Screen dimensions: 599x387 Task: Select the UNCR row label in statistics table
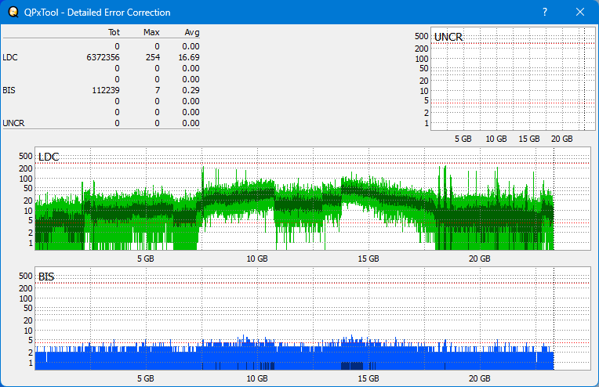pos(13,123)
